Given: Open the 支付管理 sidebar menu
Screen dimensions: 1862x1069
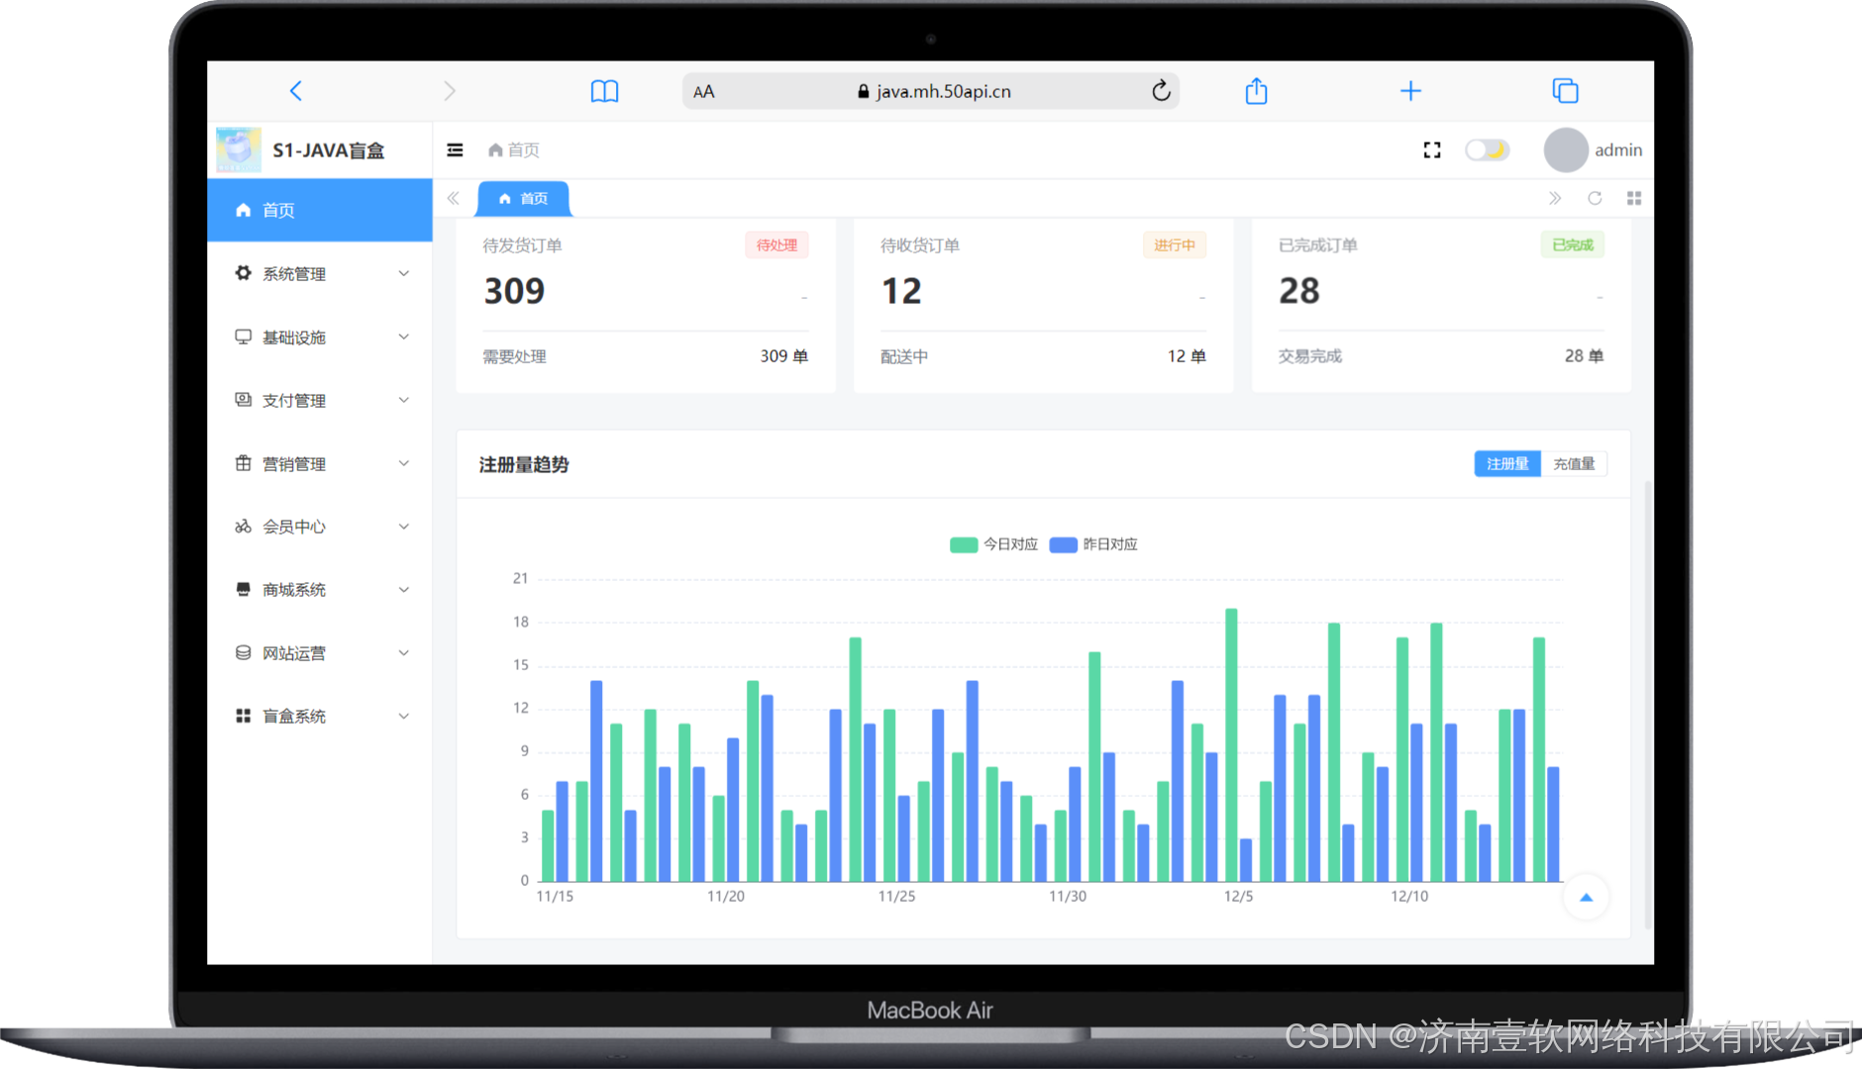Looking at the screenshot, I should (320, 400).
